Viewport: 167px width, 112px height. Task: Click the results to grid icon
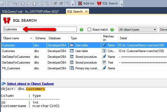[28, 3]
